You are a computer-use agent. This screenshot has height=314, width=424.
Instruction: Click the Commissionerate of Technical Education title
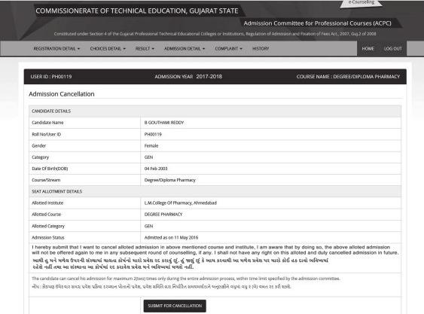click(x=137, y=11)
